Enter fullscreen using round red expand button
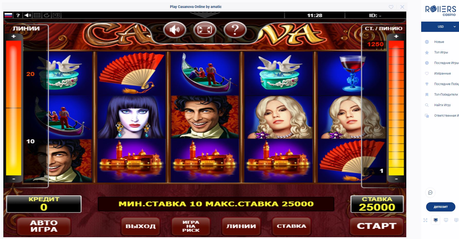The image size is (459, 239). [205, 30]
